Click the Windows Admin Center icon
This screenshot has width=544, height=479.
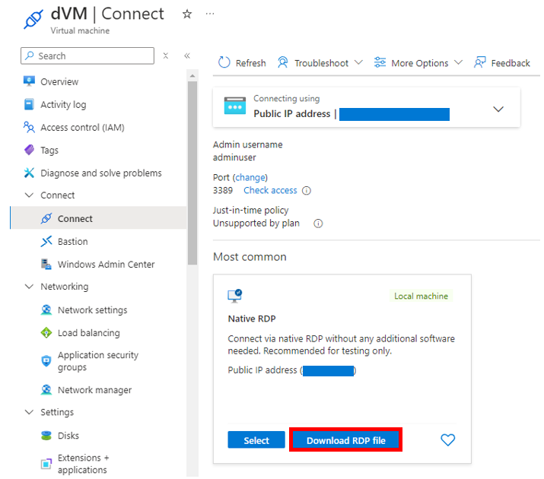[x=46, y=264]
